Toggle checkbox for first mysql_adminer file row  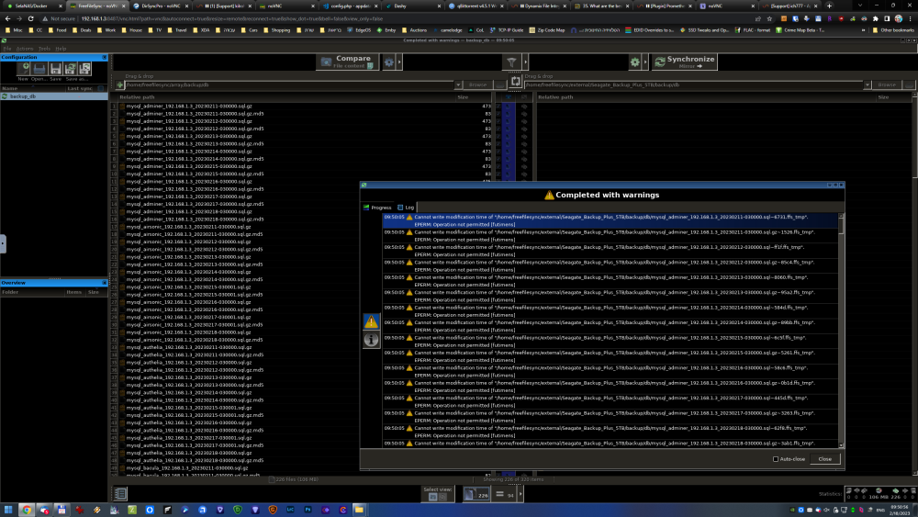[x=498, y=106]
